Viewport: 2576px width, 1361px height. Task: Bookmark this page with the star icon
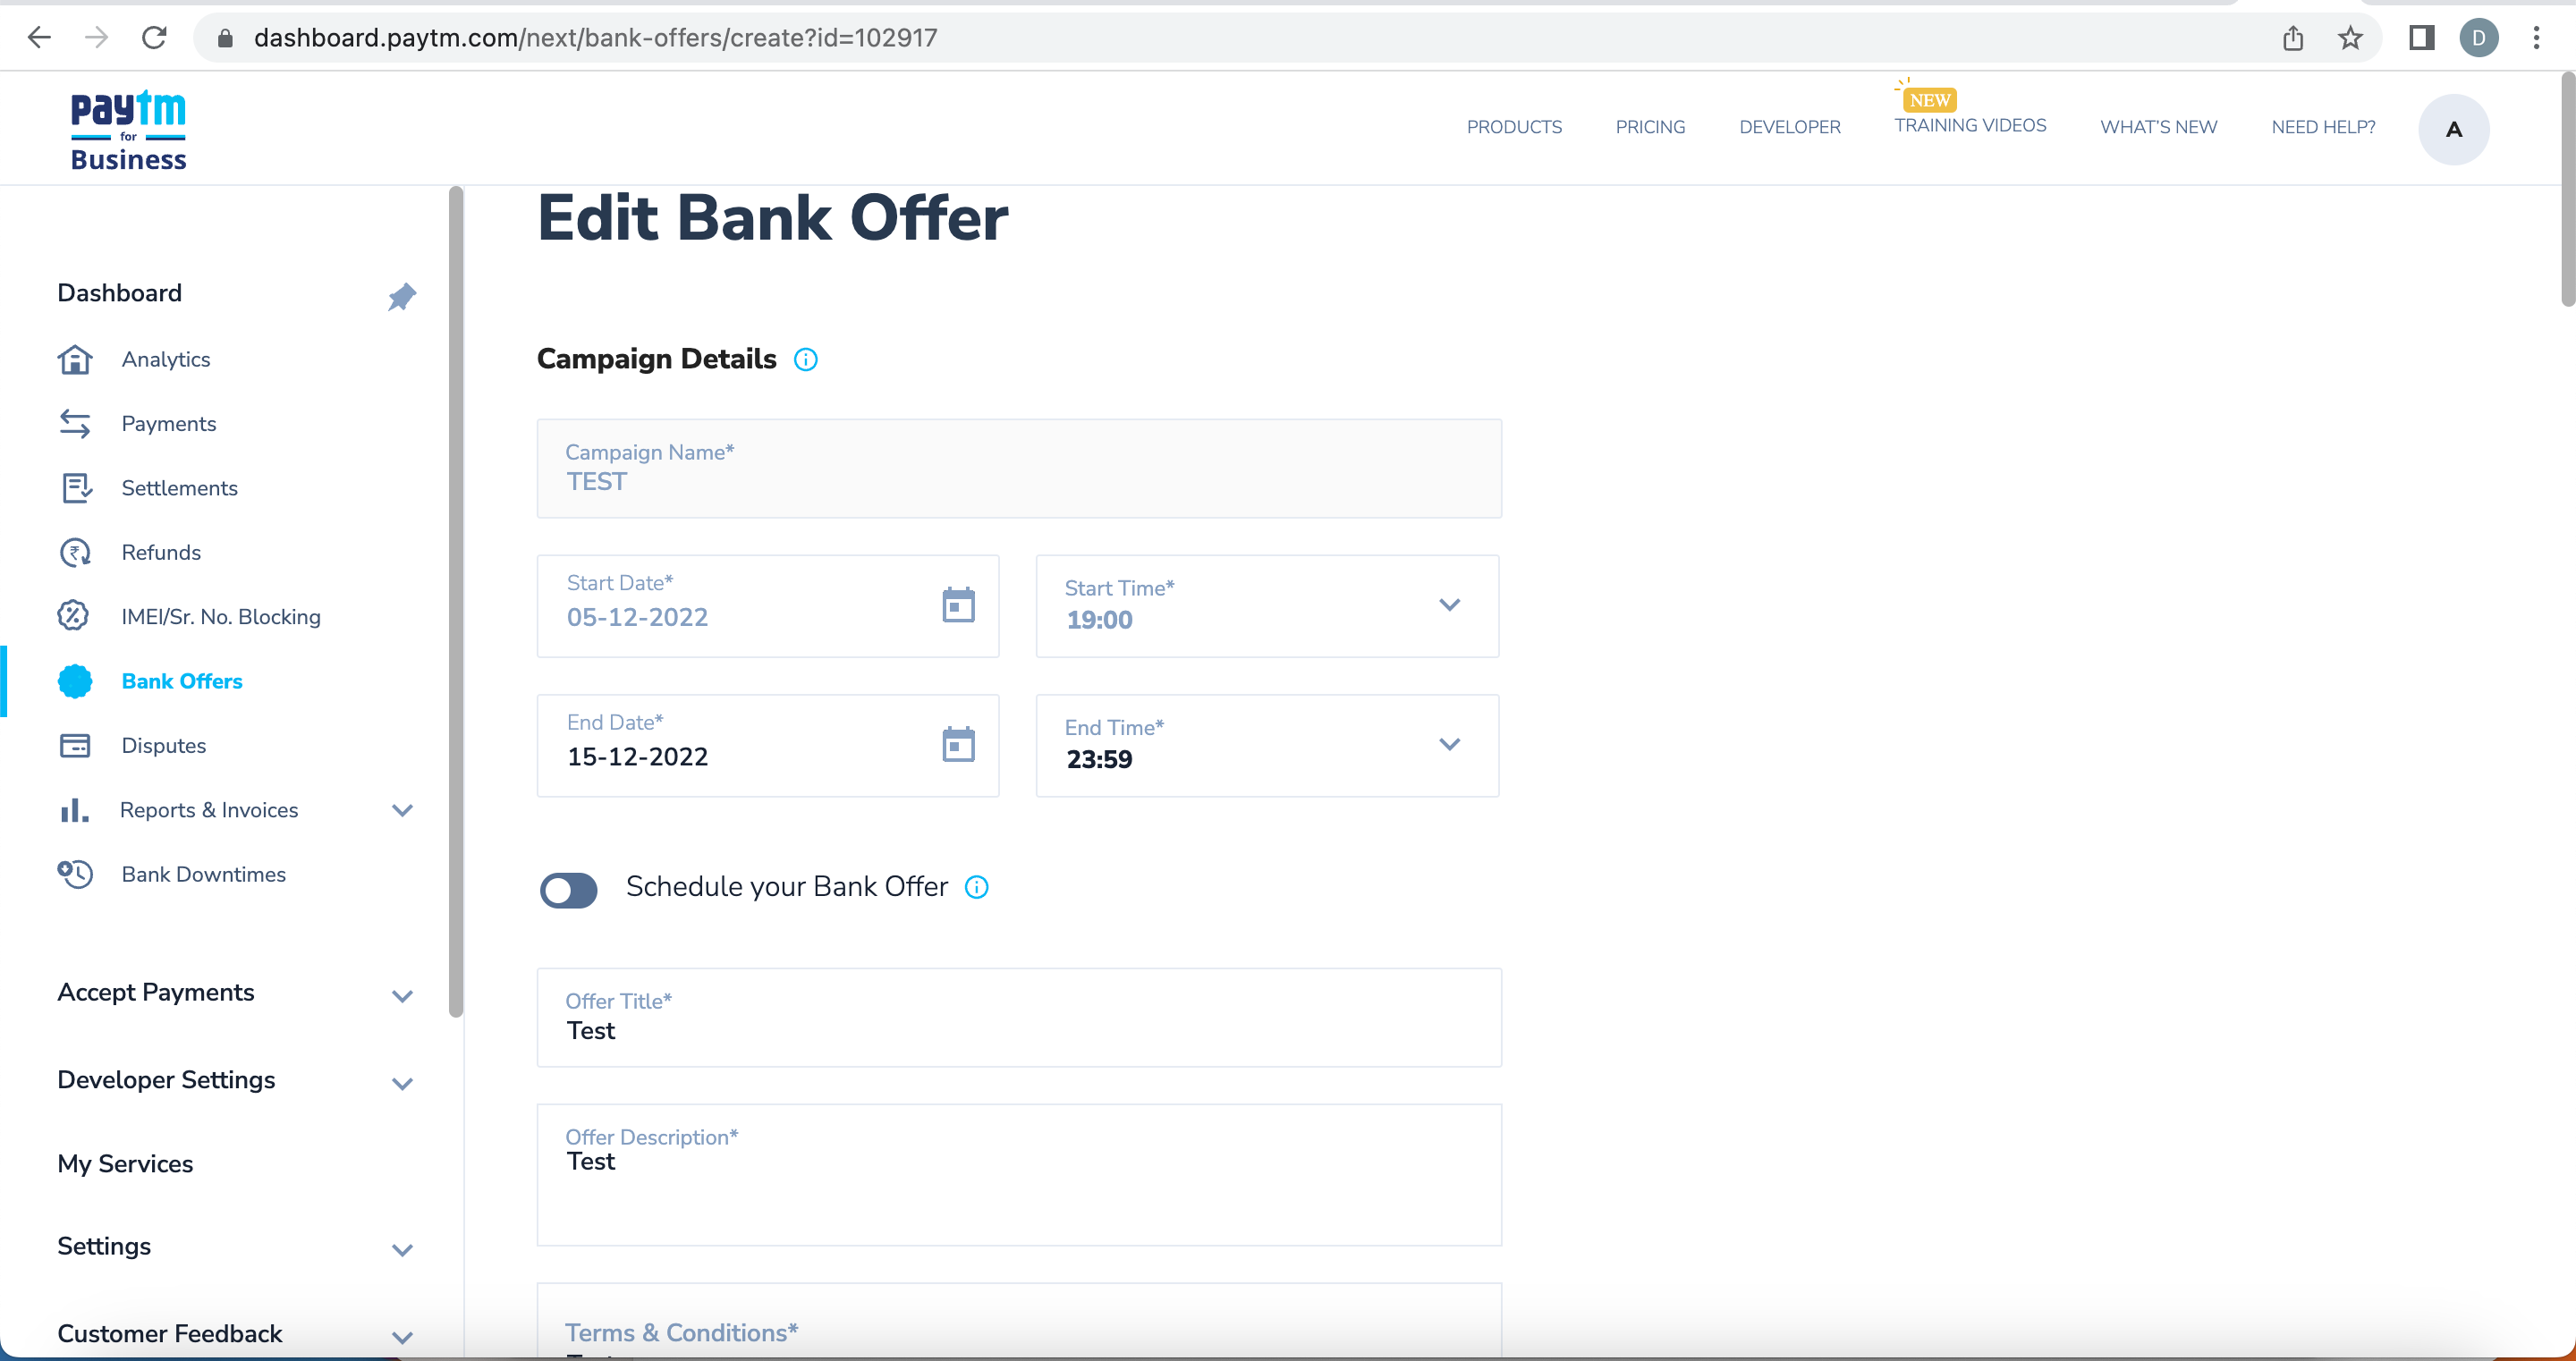2349,38
